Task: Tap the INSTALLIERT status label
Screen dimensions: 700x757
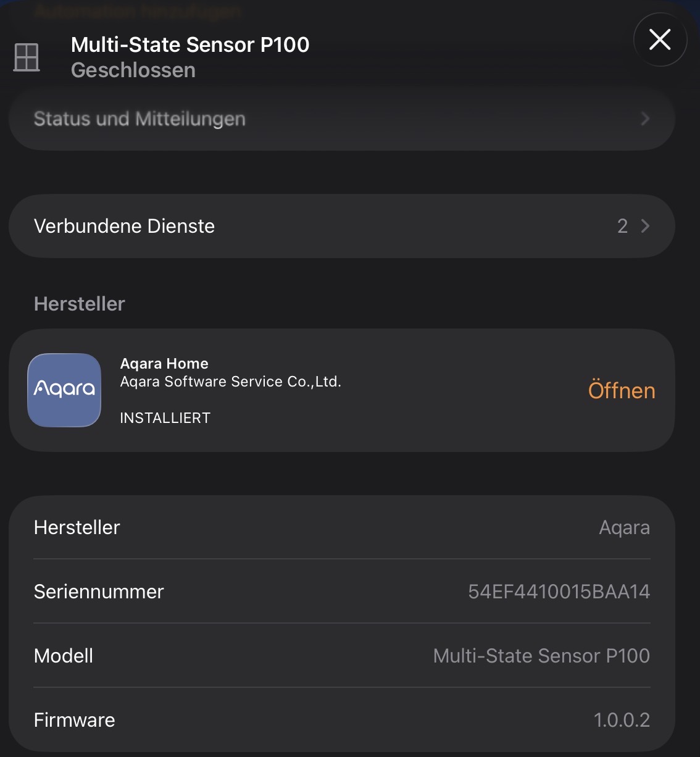Action: (x=165, y=418)
